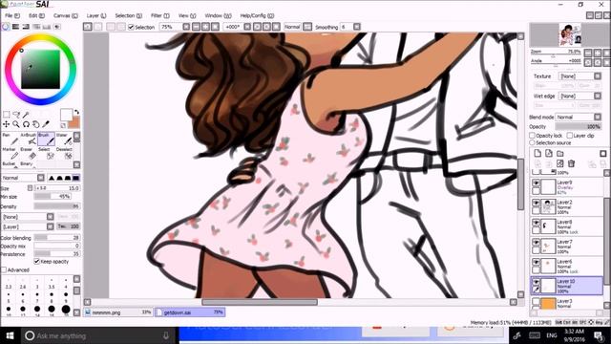
Task: Show the color wheel panel
Action: (x=6, y=27)
